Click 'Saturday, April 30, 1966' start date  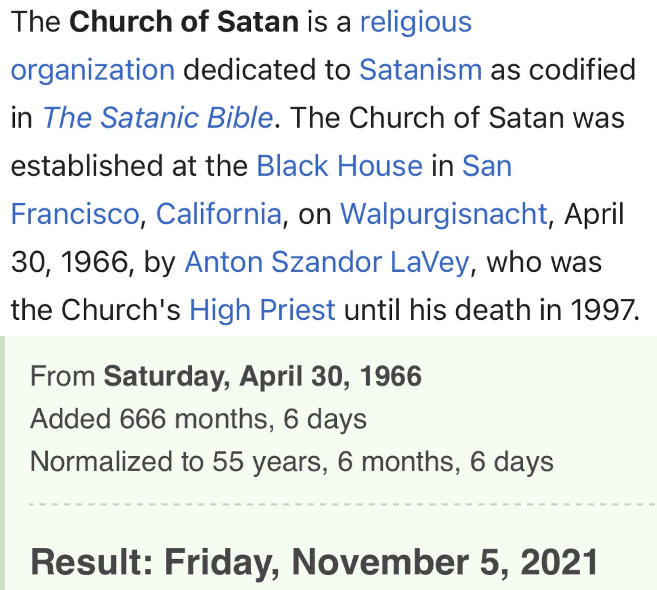click(262, 376)
